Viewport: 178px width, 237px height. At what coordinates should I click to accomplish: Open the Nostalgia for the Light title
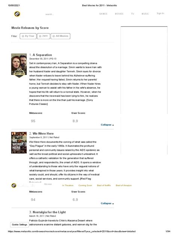(49, 212)
